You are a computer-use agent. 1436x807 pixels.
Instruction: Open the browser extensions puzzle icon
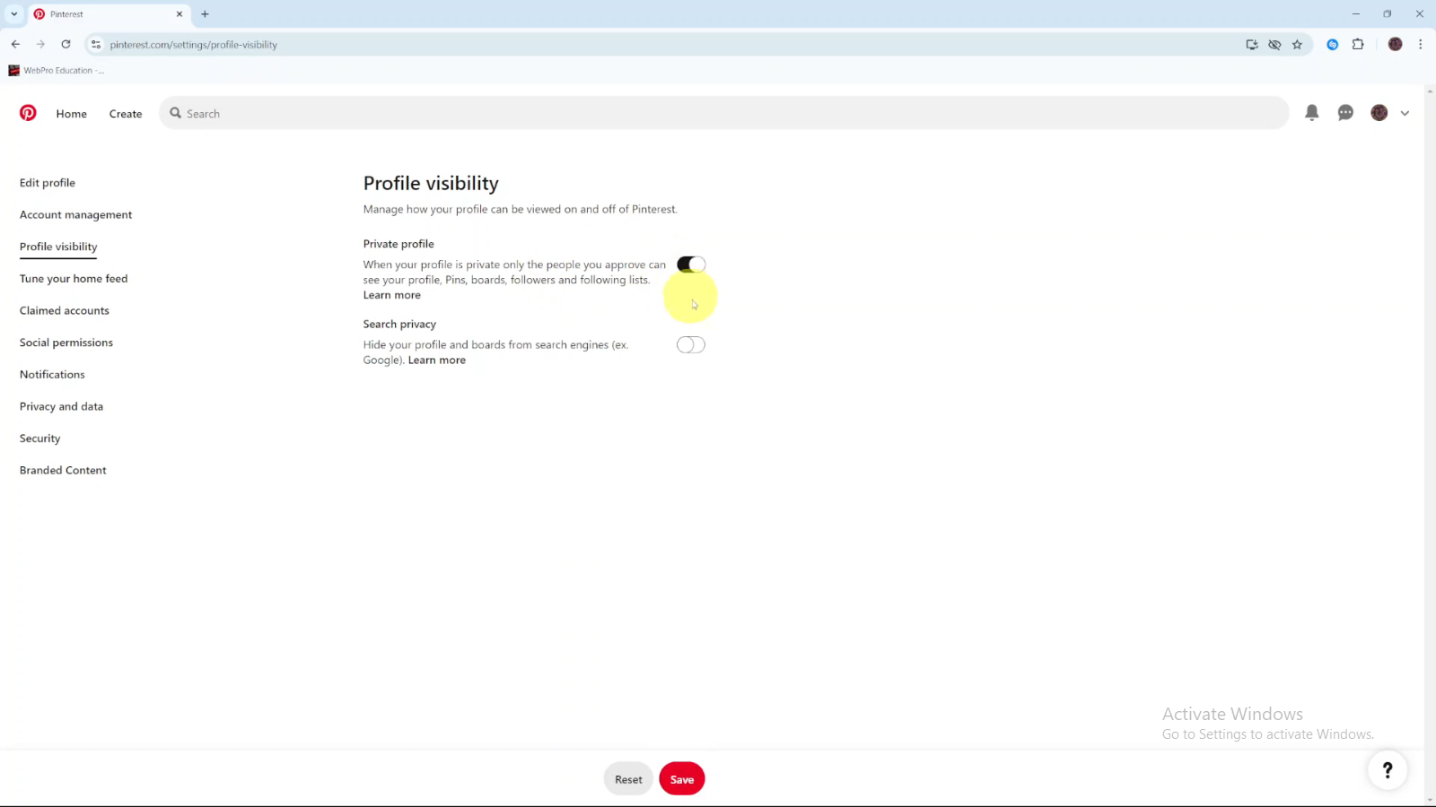tap(1358, 44)
